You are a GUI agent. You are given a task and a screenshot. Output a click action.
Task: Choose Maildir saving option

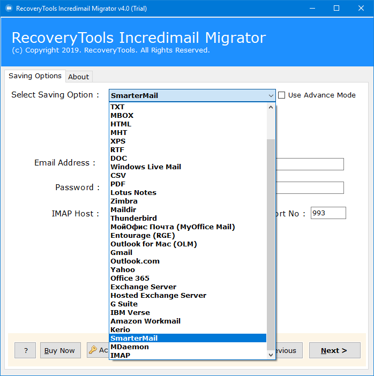[x=188, y=209]
